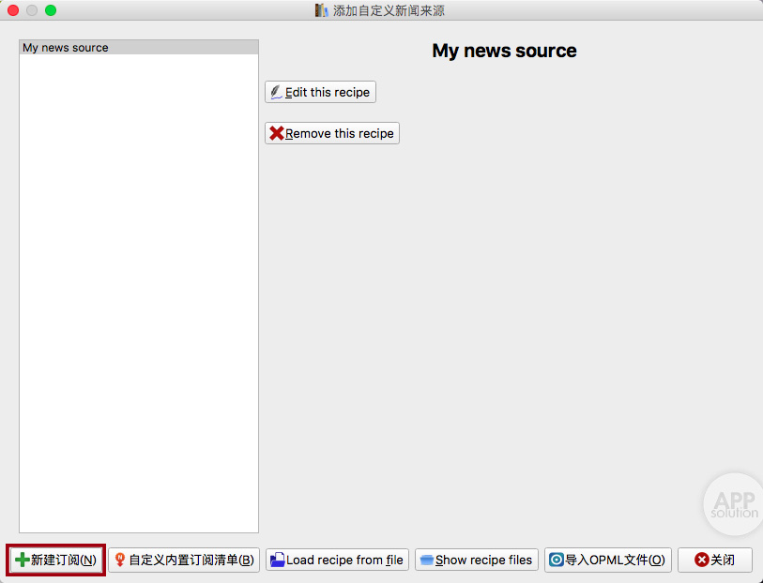Open 自定义内置订阅清单(B)
The height and width of the screenshot is (583, 763).
pyautogui.click(x=184, y=560)
